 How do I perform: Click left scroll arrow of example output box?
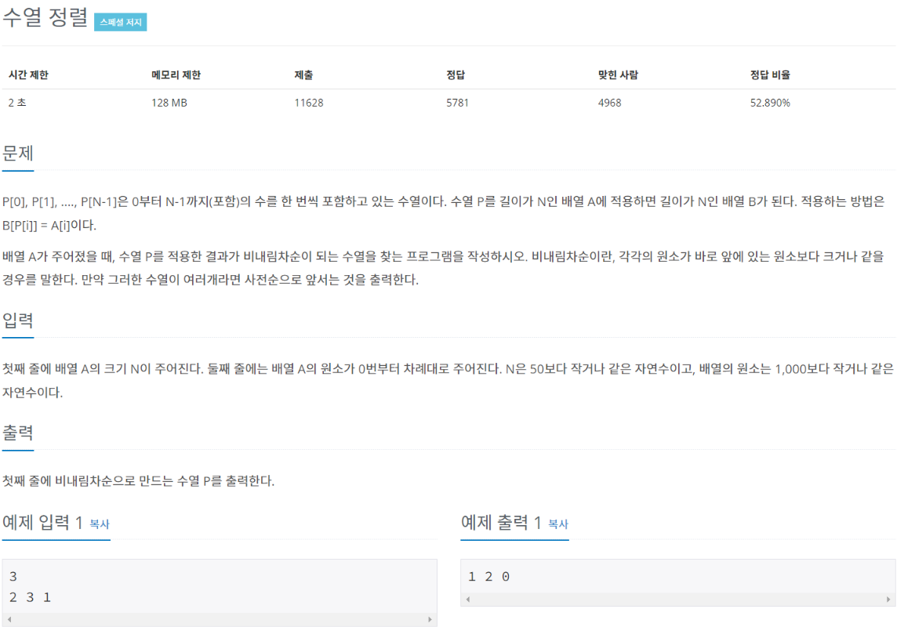pyautogui.click(x=468, y=599)
